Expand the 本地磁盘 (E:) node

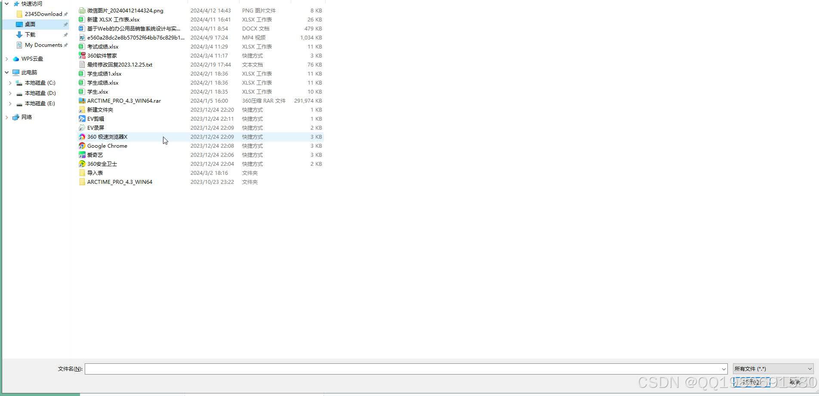[x=10, y=104]
